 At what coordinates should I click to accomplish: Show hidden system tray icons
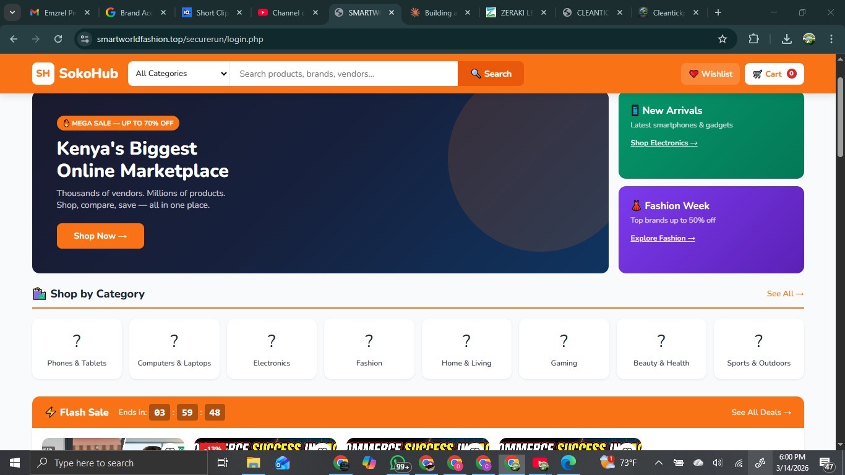pyautogui.click(x=658, y=463)
